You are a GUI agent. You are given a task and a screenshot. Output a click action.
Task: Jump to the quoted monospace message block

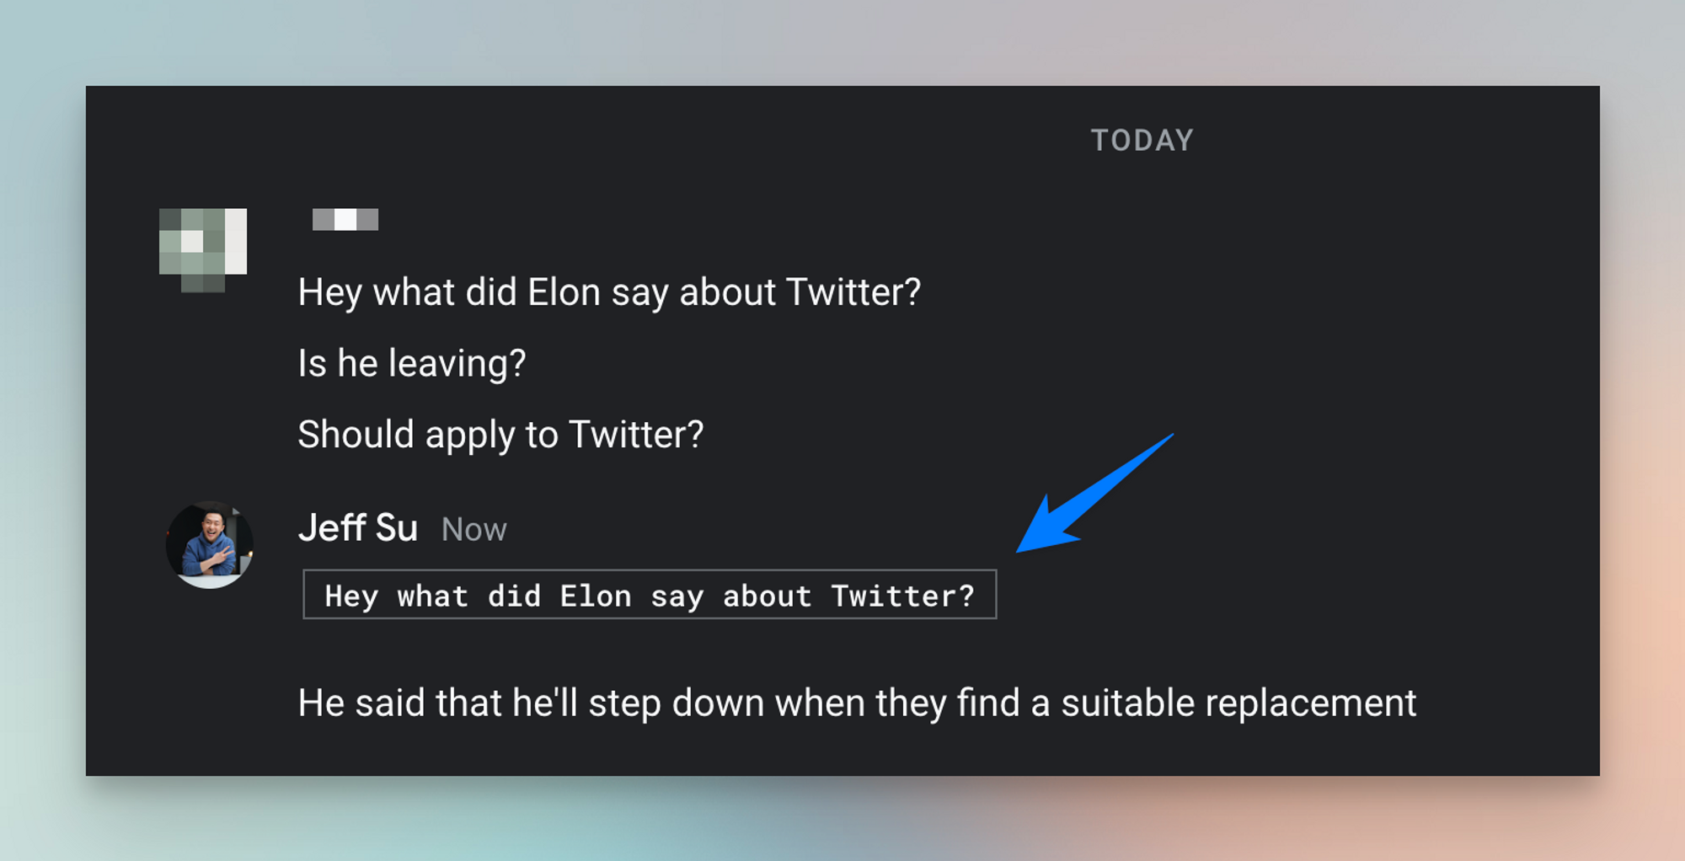click(x=650, y=595)
